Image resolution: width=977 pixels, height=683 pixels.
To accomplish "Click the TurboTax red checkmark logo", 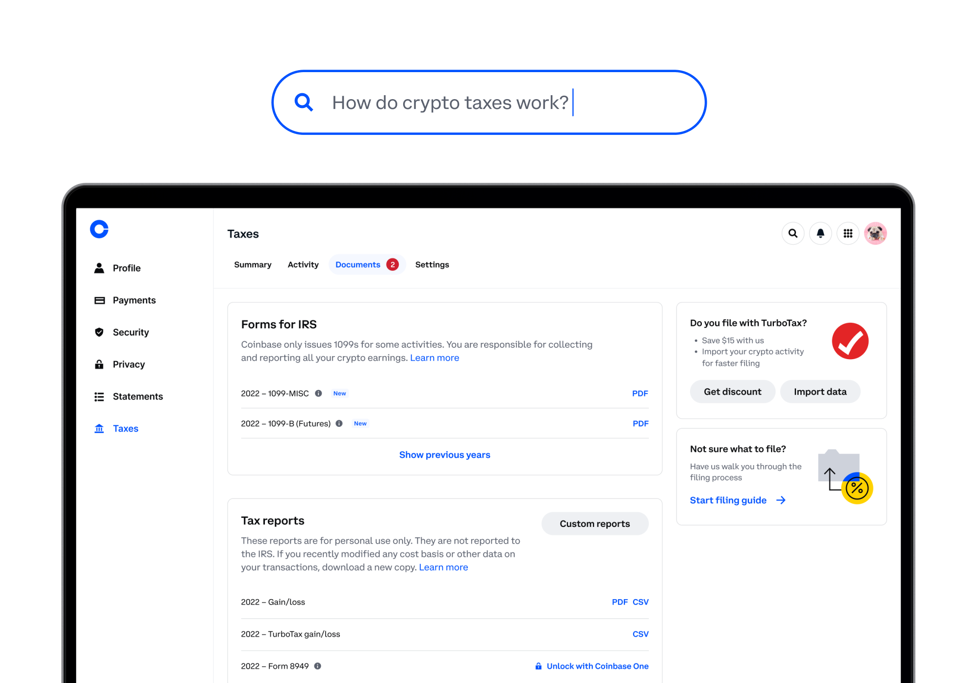I will tap(850, 341).
